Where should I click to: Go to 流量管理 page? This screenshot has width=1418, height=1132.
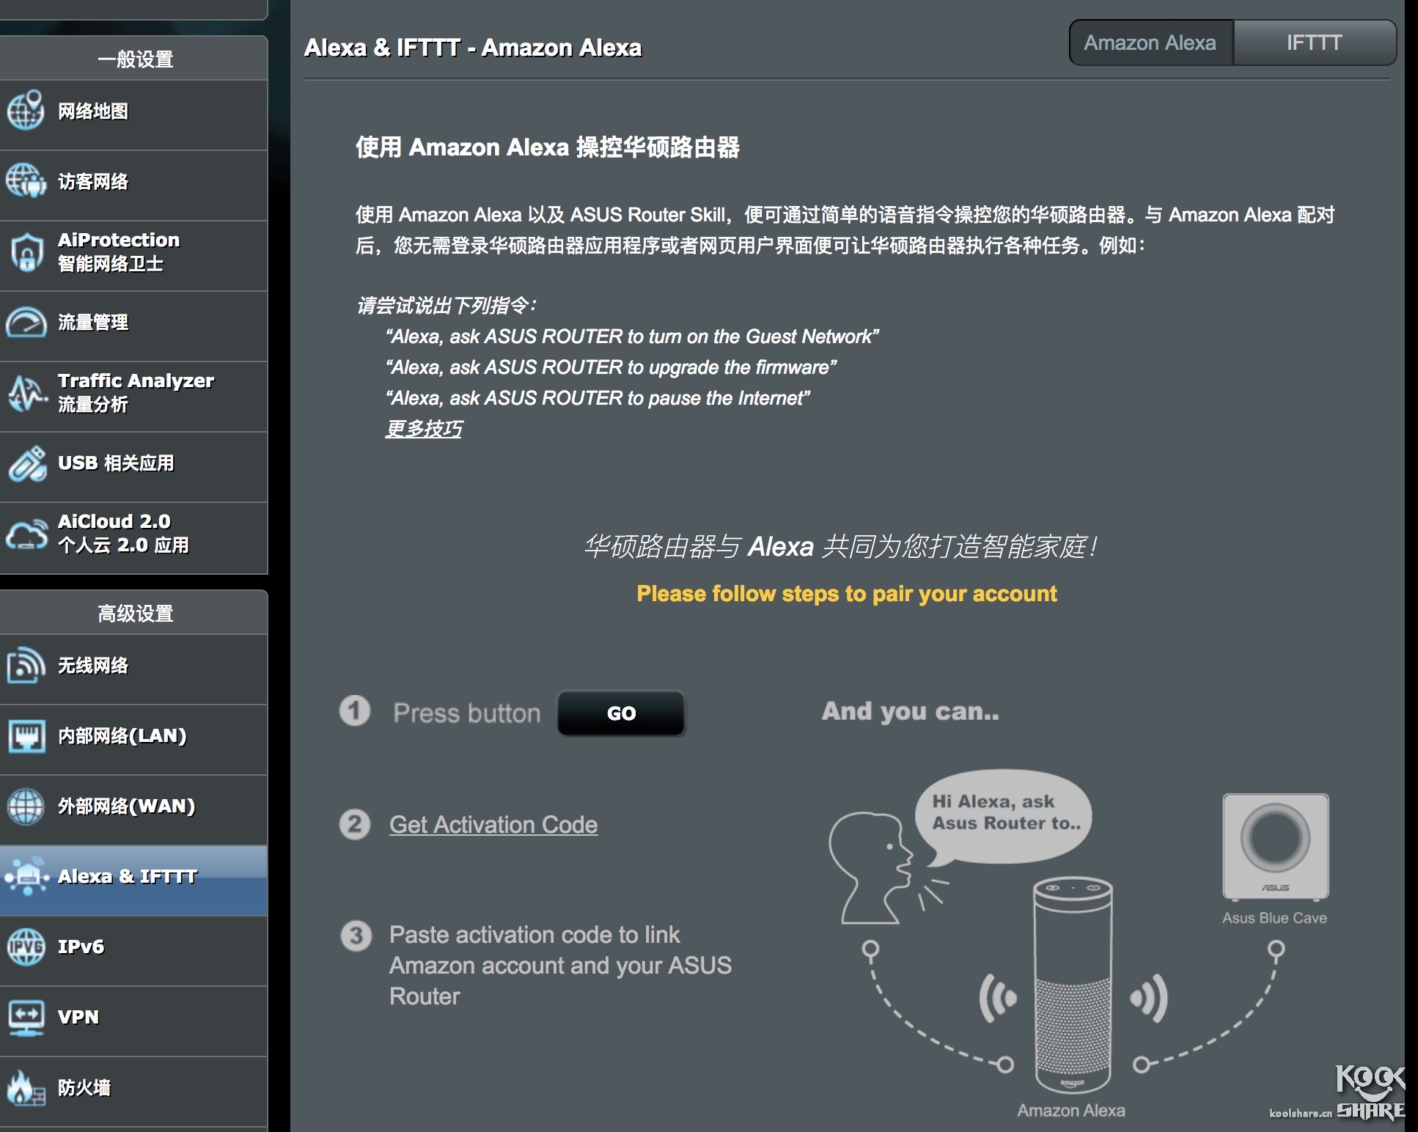coord(133,326)
